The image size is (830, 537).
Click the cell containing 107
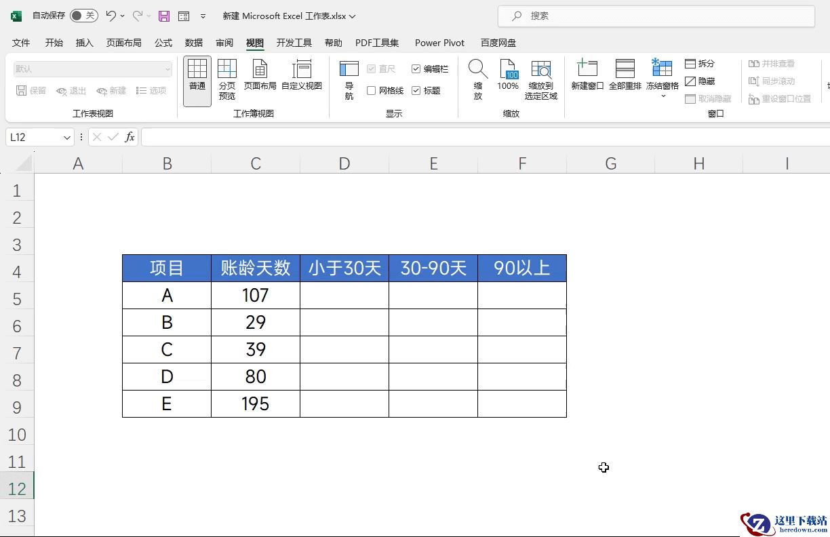click(256, 296)
